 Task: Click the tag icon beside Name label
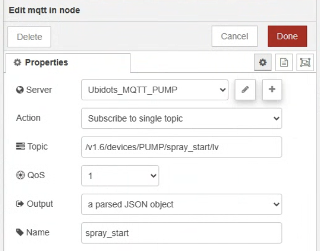pyautogui.click(x=20, y=233)
